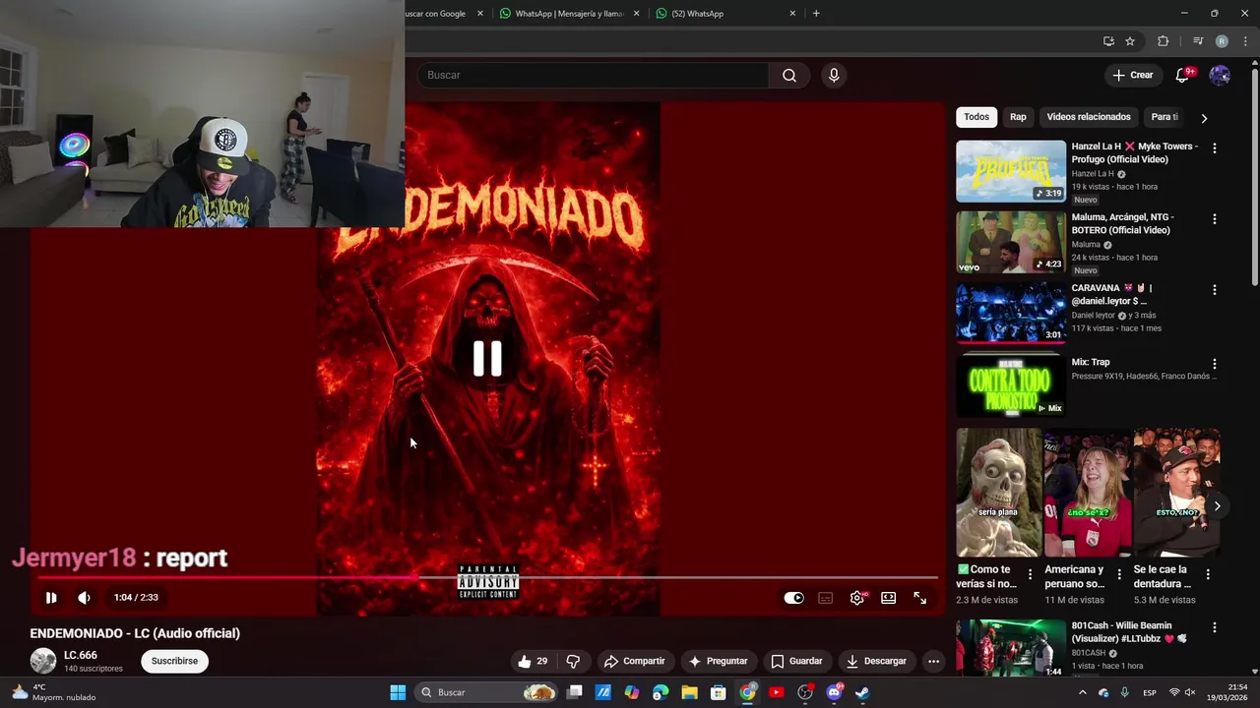
Task: Open Chrome extensions puzzle icon
Action: tap(1163, 41)
